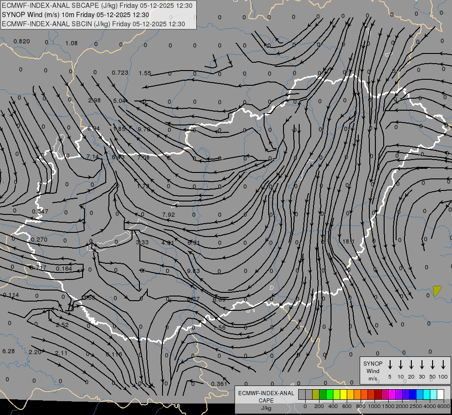Click the SBCAPE title line in header
Image resolution: width=452 pixels, height=415 pixels.
(97, 6)
